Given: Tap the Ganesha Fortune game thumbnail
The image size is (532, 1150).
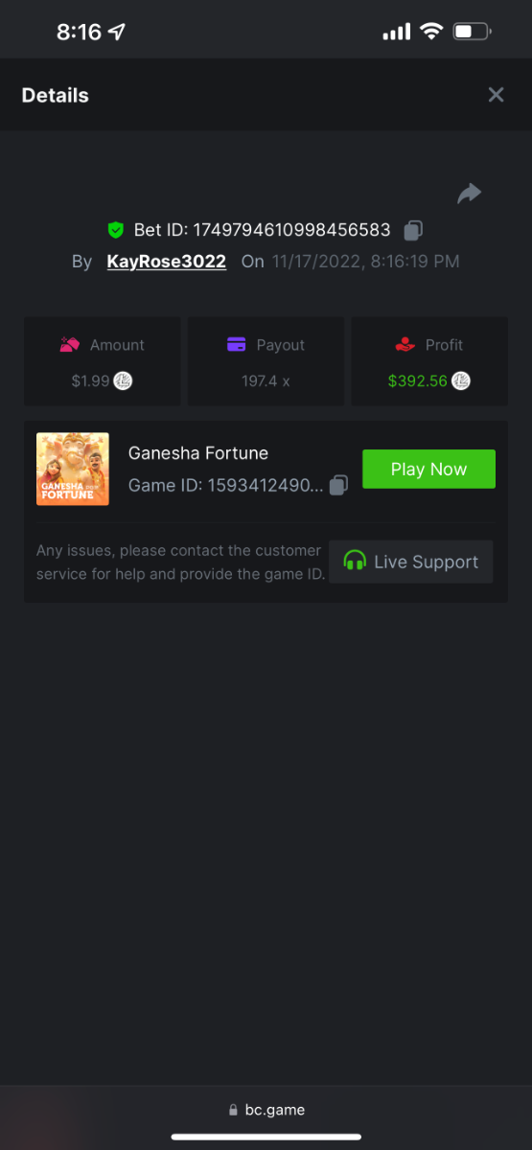Looking at the screenshot, I should pyautogui.click(x=73, y=469).
